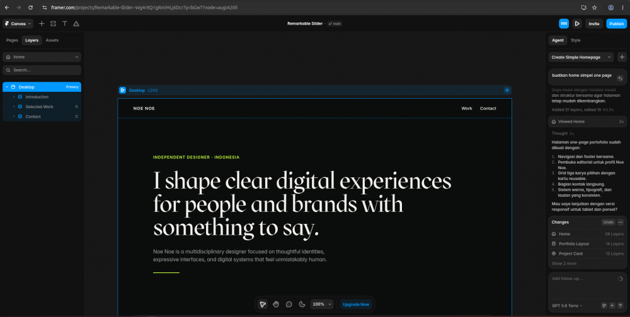
Task: Click the Contact nav link on canvas
Action: coord(488,108)
